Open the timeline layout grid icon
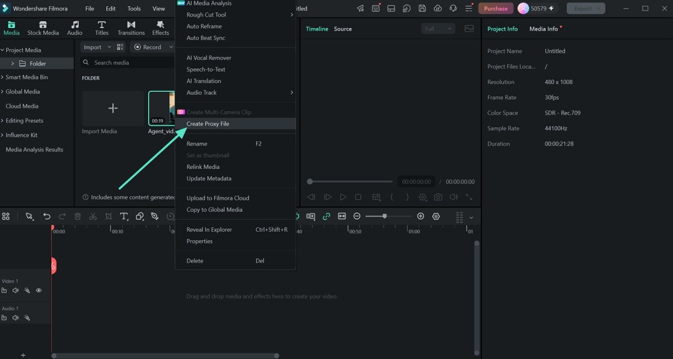Image resolution: width=673 pixels, height=359 pixels. (x=6, y=217)
